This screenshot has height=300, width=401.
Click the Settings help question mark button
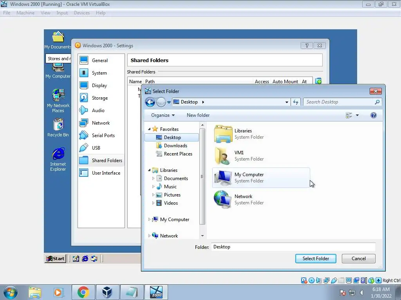[307, 46]
